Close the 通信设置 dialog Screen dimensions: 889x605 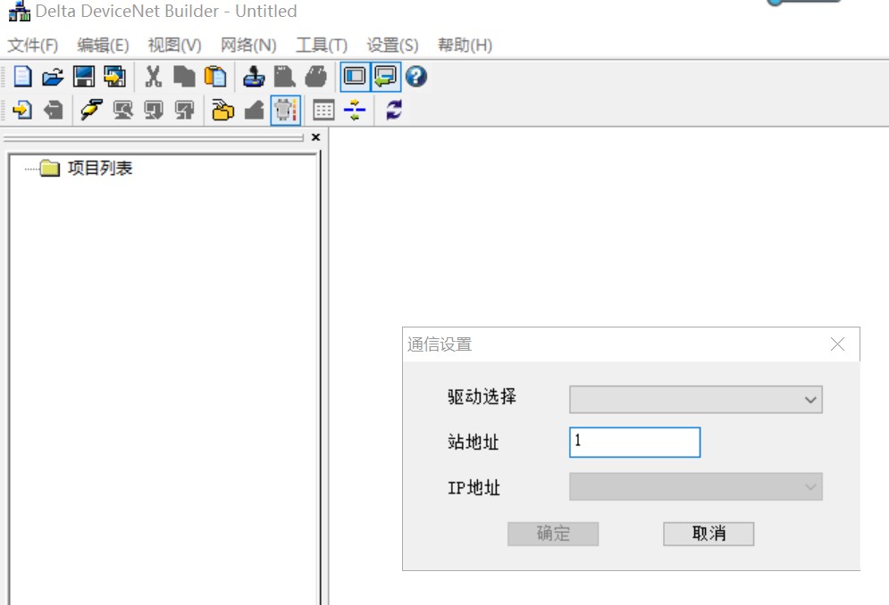pos(837,344)
